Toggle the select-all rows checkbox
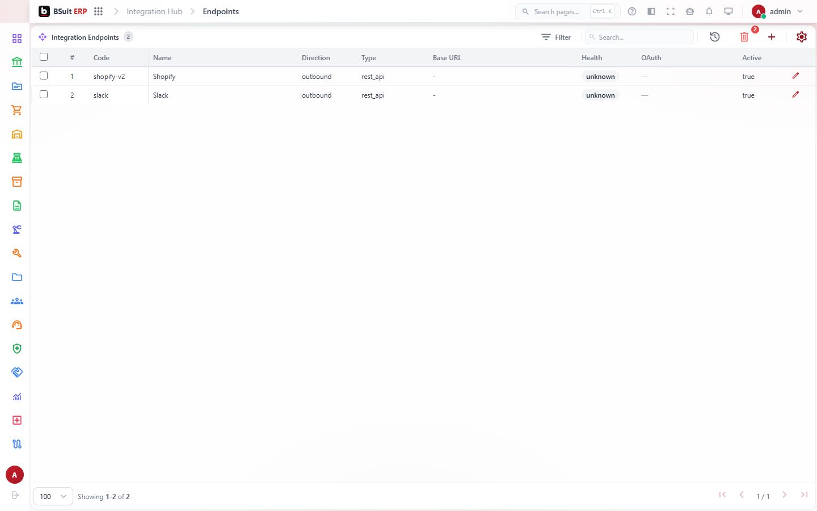 [44, 57]
